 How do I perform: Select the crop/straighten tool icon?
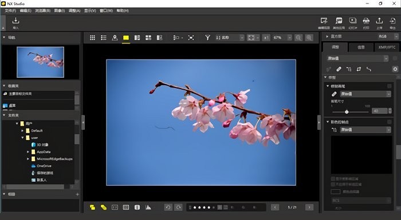pos(359,69)
